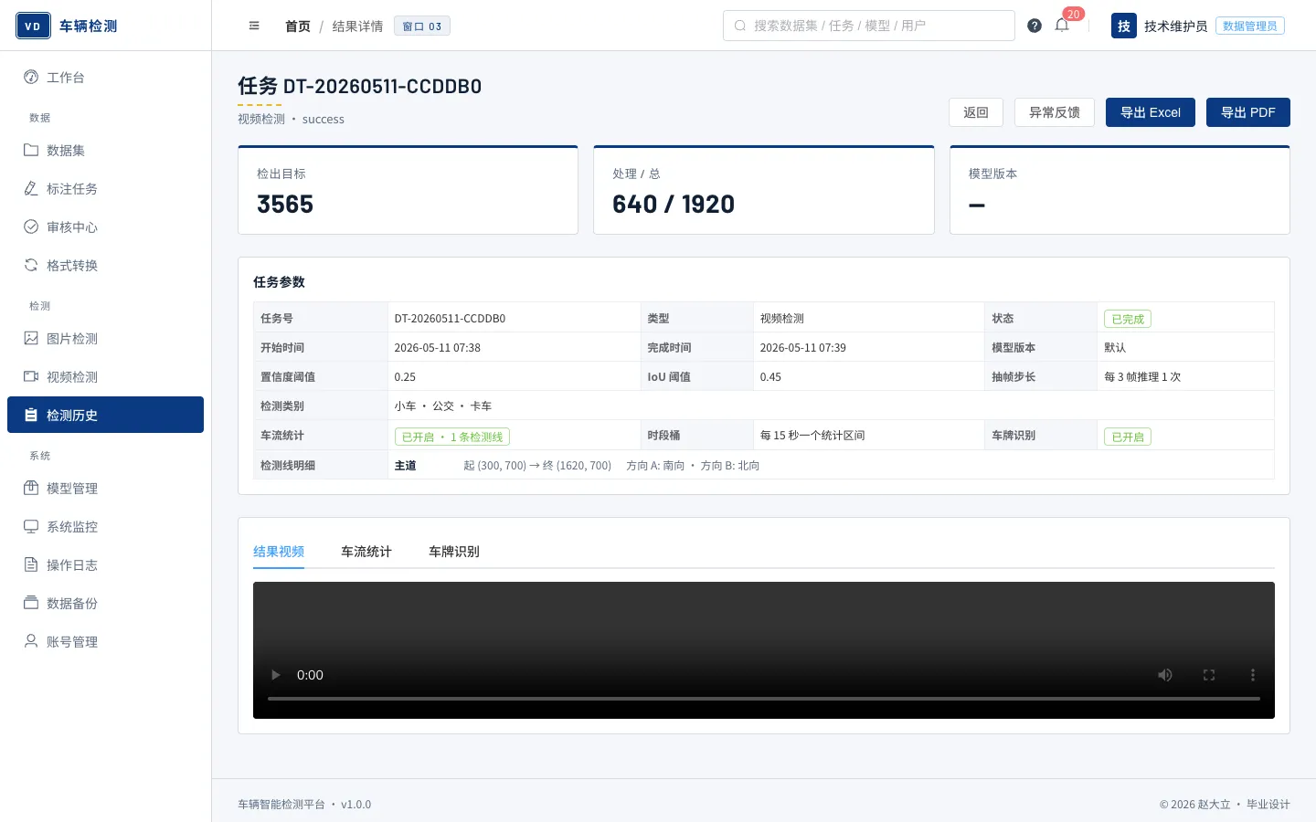Open 模型管理 in the sidebar
The image size is (1316, 822).
105,489
